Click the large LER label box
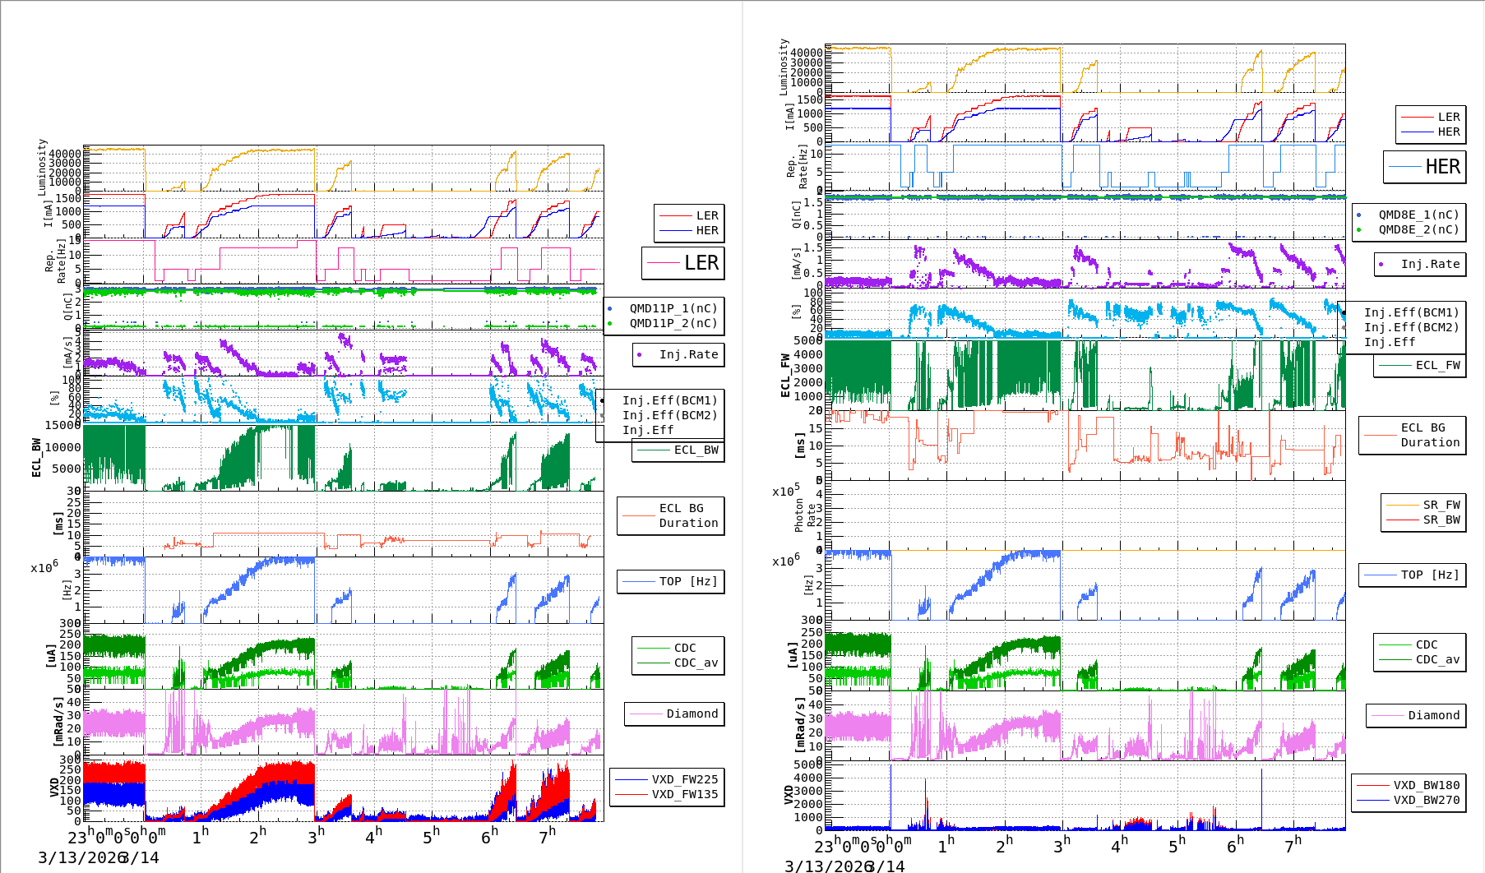Image resolution: width=1485 pixels, height=873 pixels. point(683,263)
